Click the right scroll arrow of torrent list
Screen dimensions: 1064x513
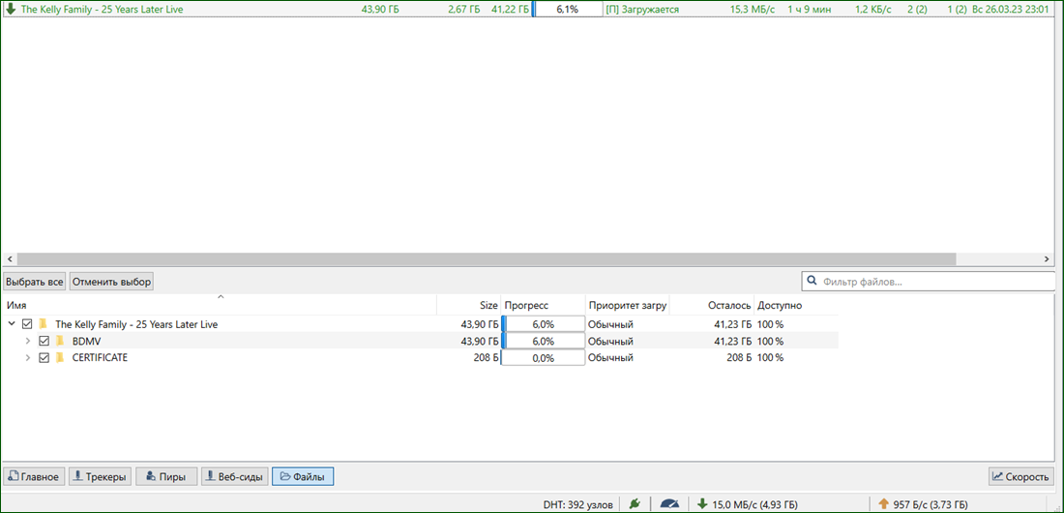[x=1047, y=258]
